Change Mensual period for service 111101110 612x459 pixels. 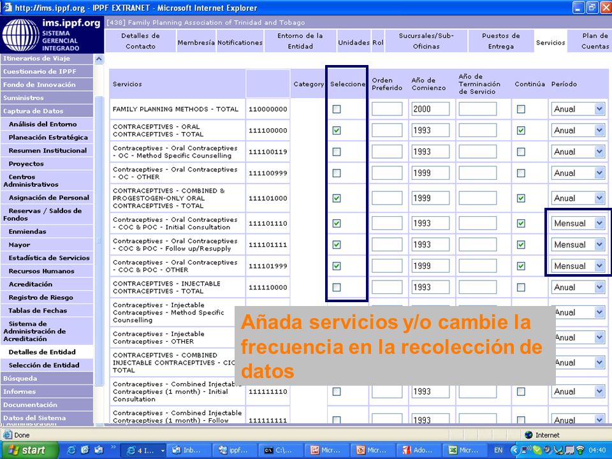(578, 223)
